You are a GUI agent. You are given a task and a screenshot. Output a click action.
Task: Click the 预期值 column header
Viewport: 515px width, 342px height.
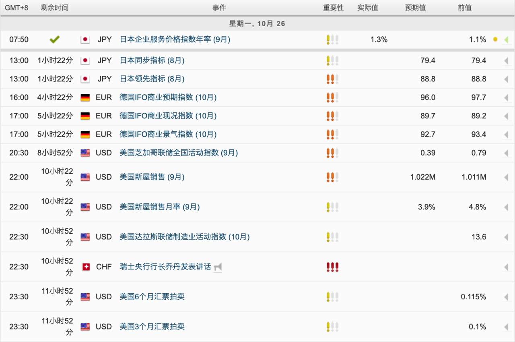point(416,8)
